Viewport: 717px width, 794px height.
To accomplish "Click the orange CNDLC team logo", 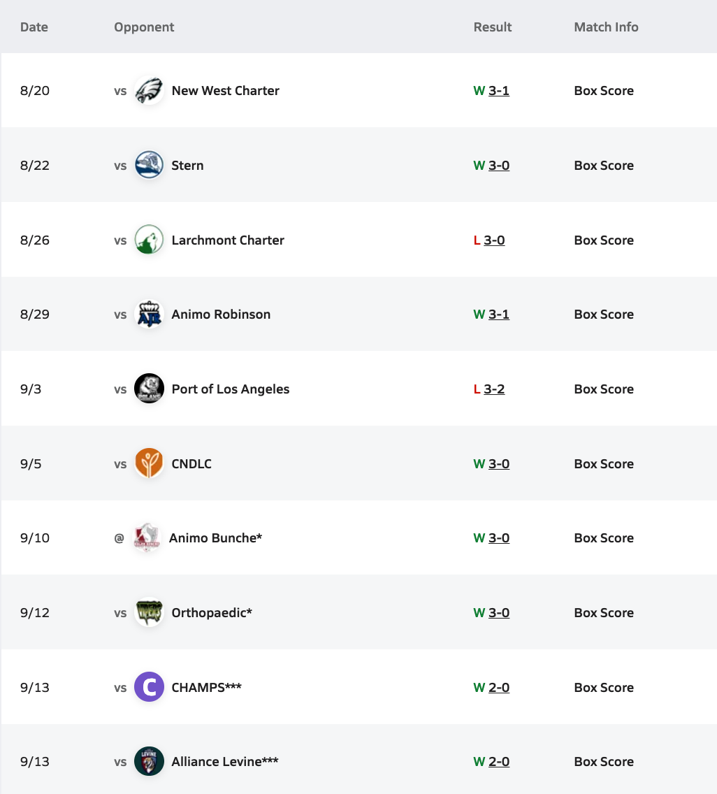I will [x=149, y=463].
